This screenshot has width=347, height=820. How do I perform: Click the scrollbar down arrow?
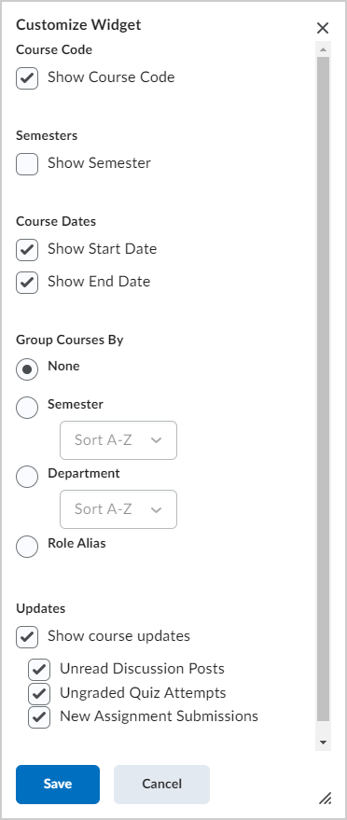323,743
